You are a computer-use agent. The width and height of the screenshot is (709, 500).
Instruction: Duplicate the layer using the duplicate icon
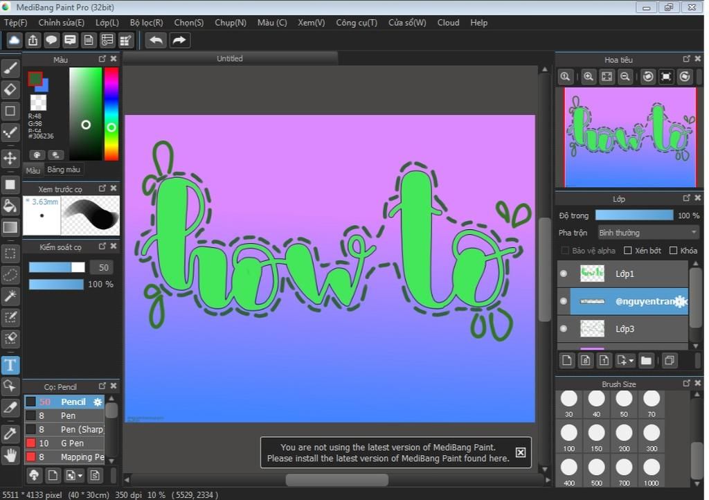(x=670, y=360)
